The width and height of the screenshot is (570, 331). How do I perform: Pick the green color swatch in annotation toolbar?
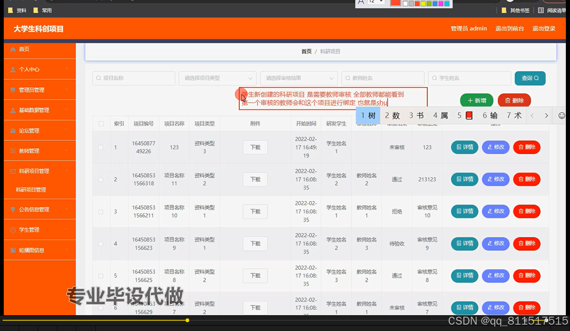(429, 3)
